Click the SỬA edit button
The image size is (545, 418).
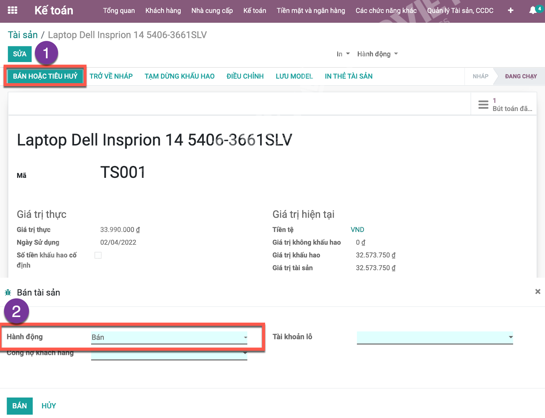[x=20, y=54]
